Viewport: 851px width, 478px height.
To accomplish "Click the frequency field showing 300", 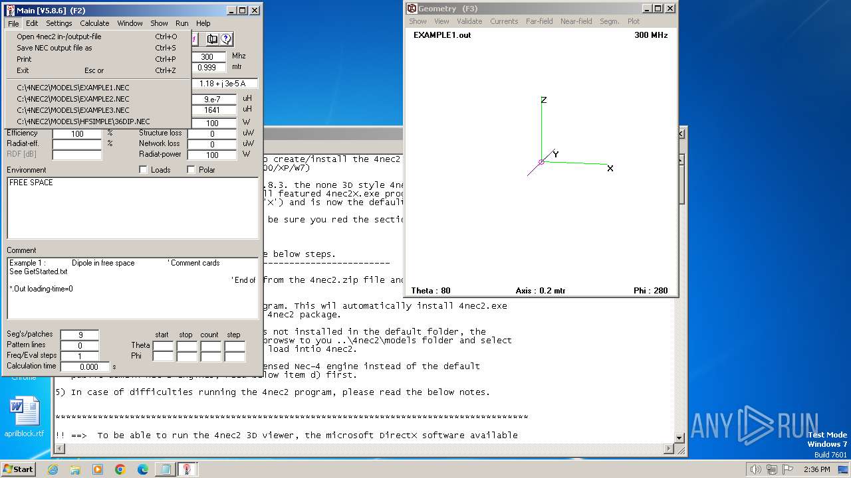I will pos(209,57).
